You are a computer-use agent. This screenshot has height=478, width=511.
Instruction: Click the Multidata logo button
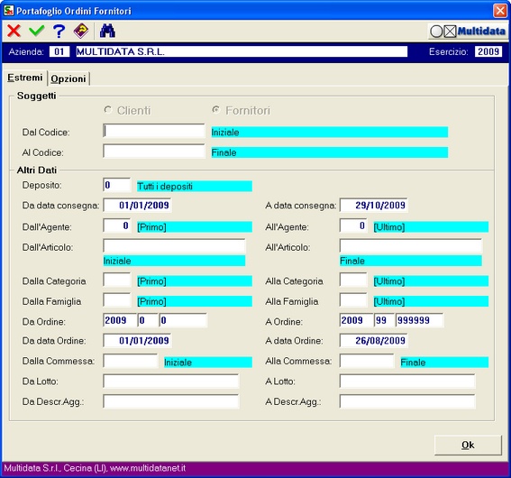468,32
